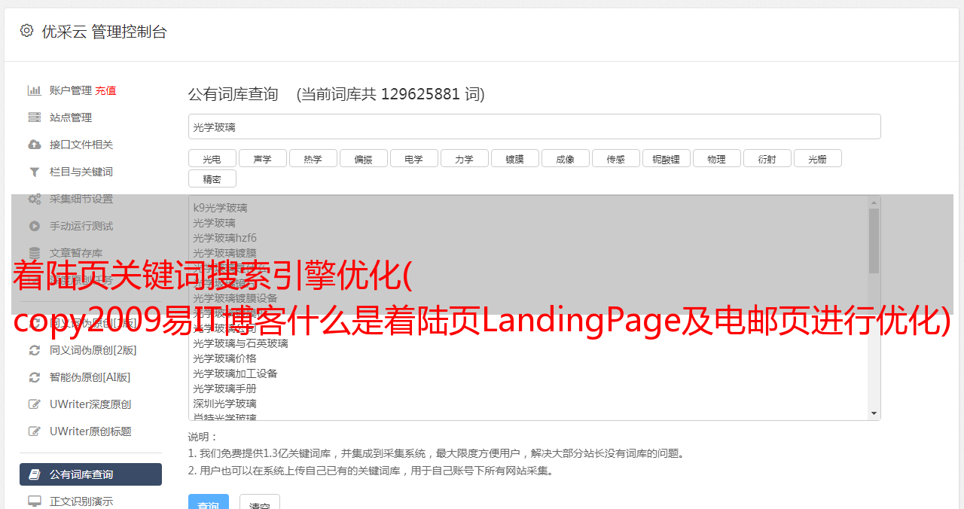Click the gear icon beside 优采云 管理控制台

coord(26,31)
